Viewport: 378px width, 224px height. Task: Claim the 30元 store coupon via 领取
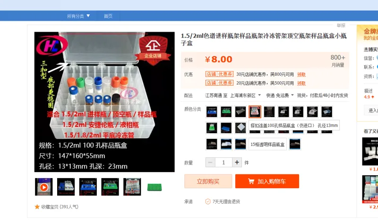coord(301,75)
